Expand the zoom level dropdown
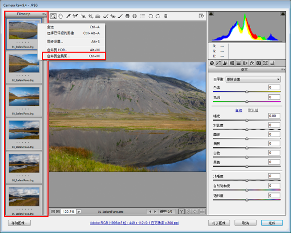 [79, 212]
